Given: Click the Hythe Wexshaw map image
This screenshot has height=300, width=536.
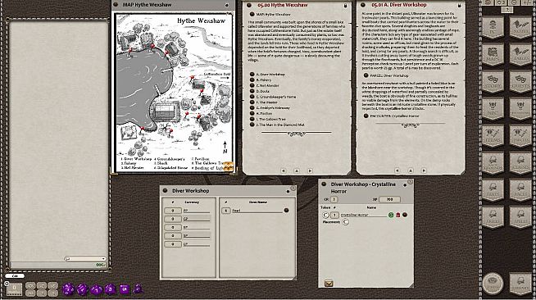Looking at the screenshot, I should pyautogui.click(x=175, y=93).
